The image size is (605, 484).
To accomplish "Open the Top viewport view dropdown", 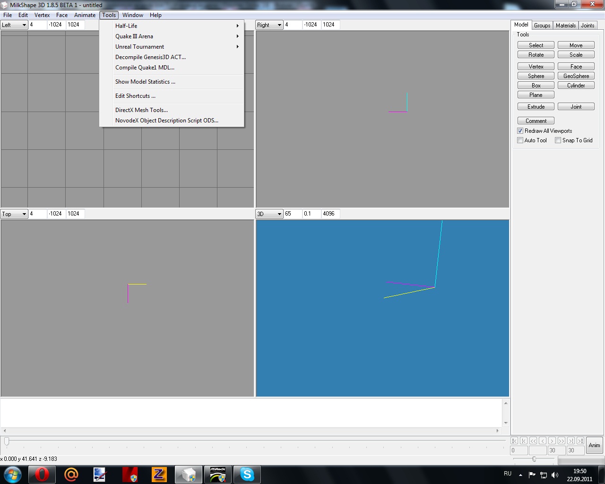I will 14,214.
